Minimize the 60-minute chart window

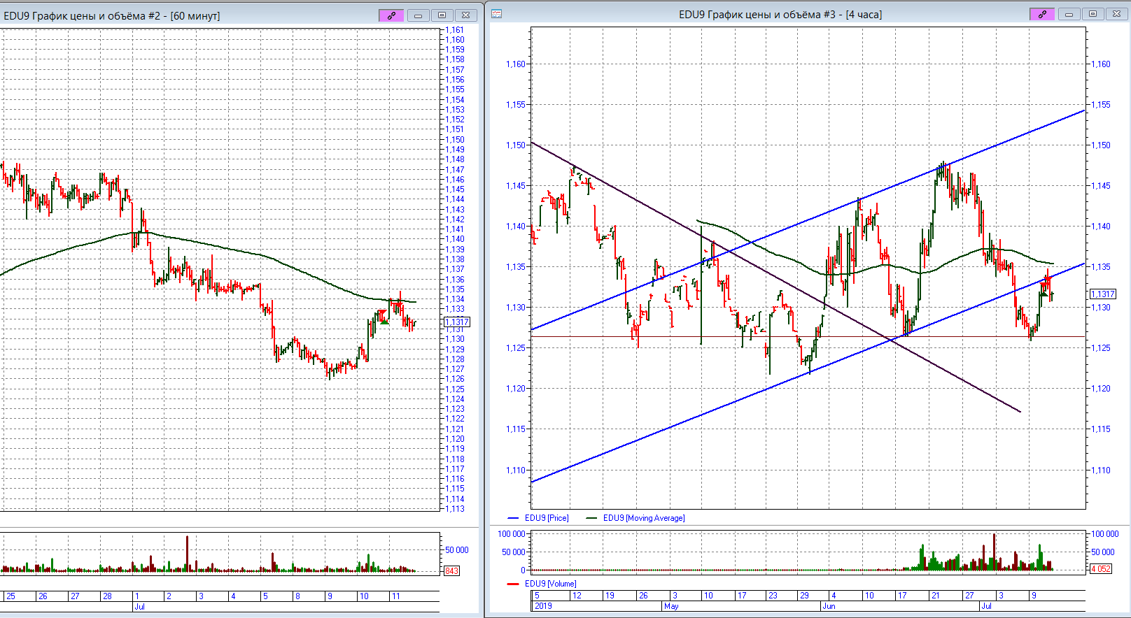pyautogui.click(x=418, y=15)
